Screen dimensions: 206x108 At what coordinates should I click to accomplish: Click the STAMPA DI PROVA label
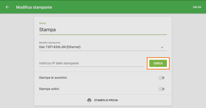pos(106,100)
